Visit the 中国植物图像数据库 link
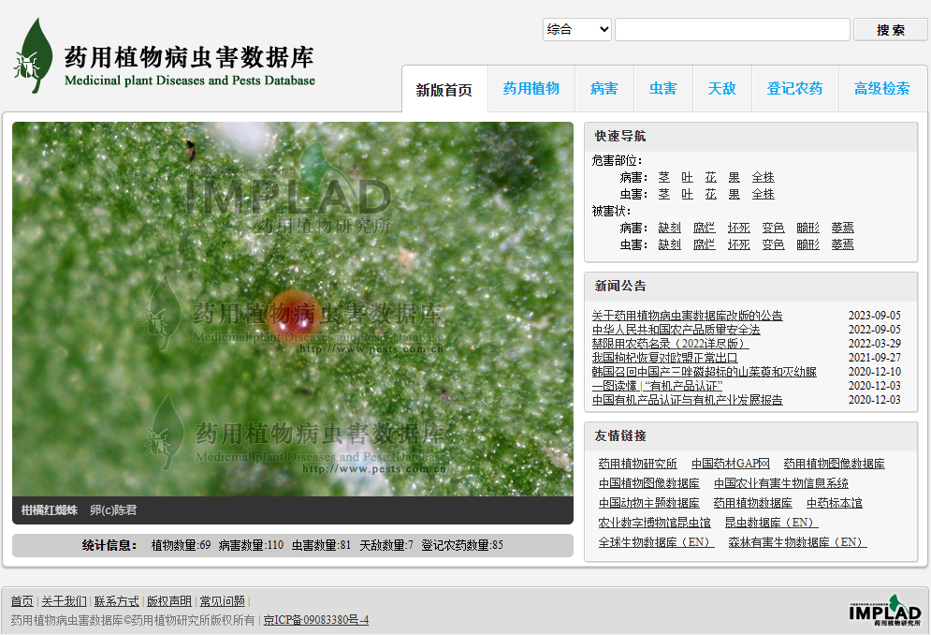This screenshot has height=635, width=931. click(x=649, y=483)
